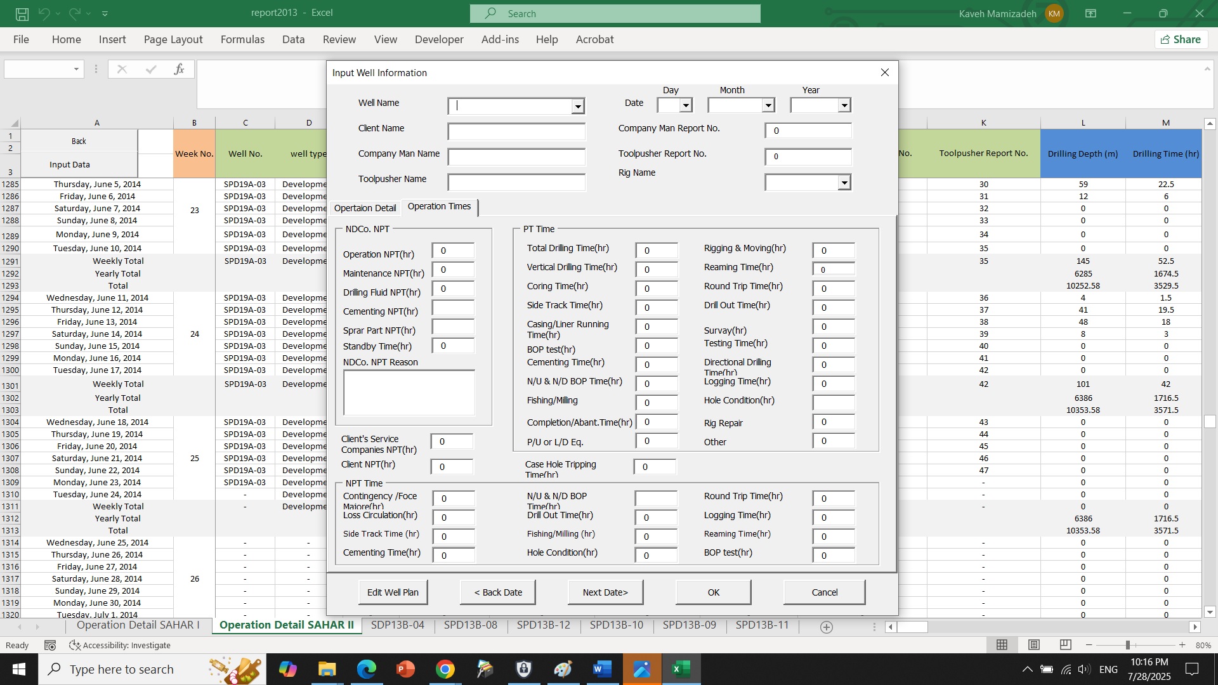
Task: Open Google Chrome from taskbar
Action: (445, 669)
